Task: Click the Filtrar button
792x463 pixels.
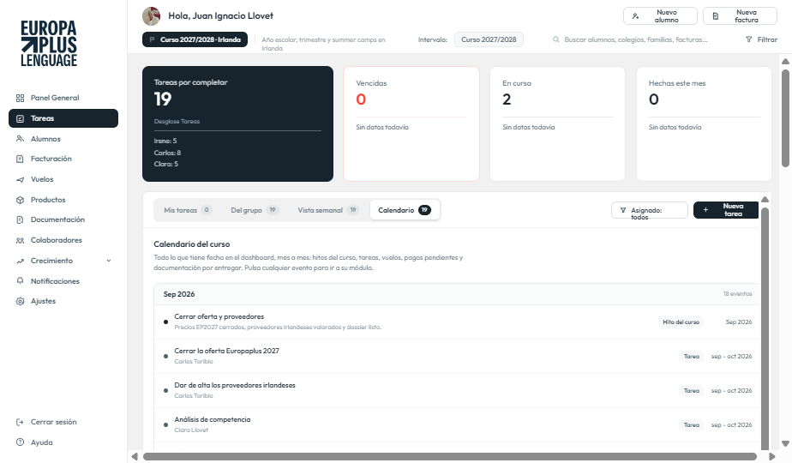Action: 761,39
